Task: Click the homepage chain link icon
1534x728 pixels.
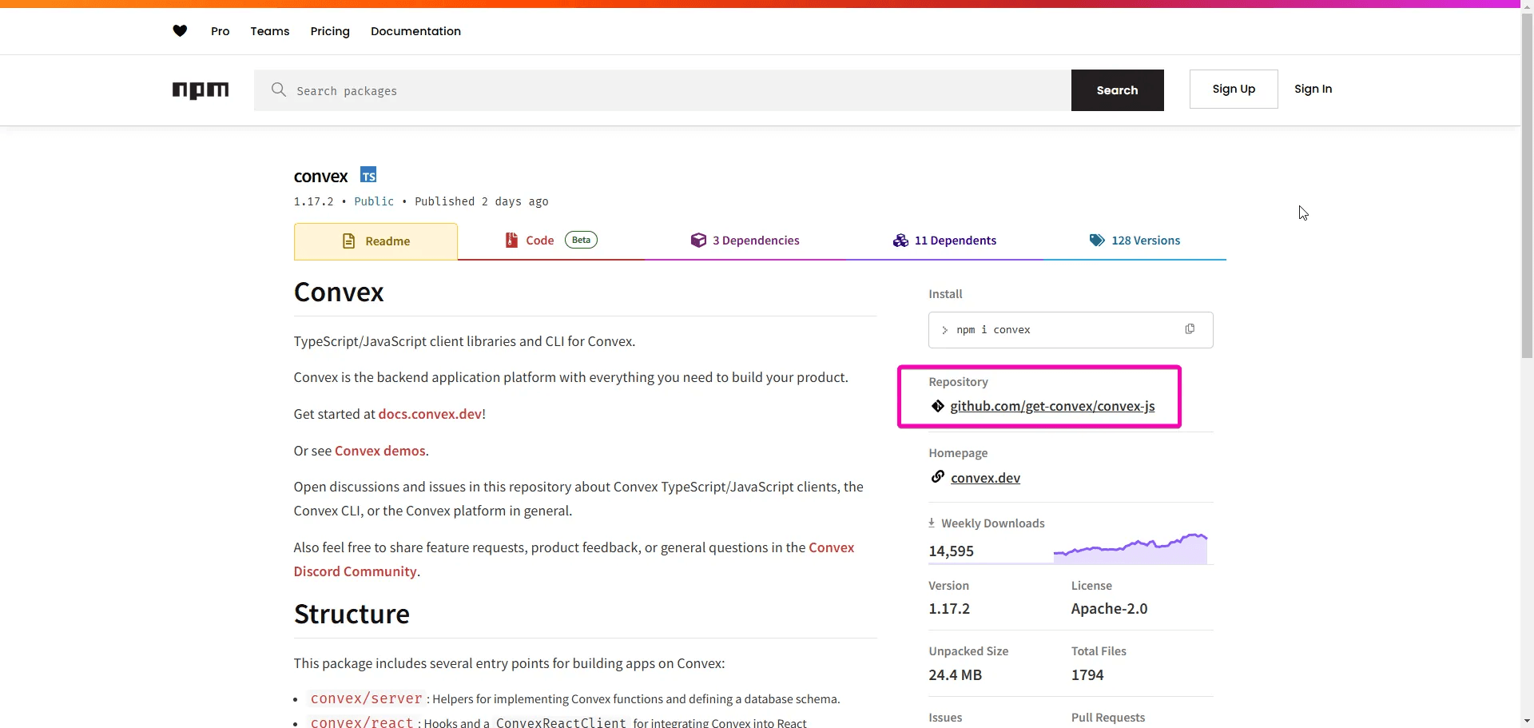Action: 938,477
